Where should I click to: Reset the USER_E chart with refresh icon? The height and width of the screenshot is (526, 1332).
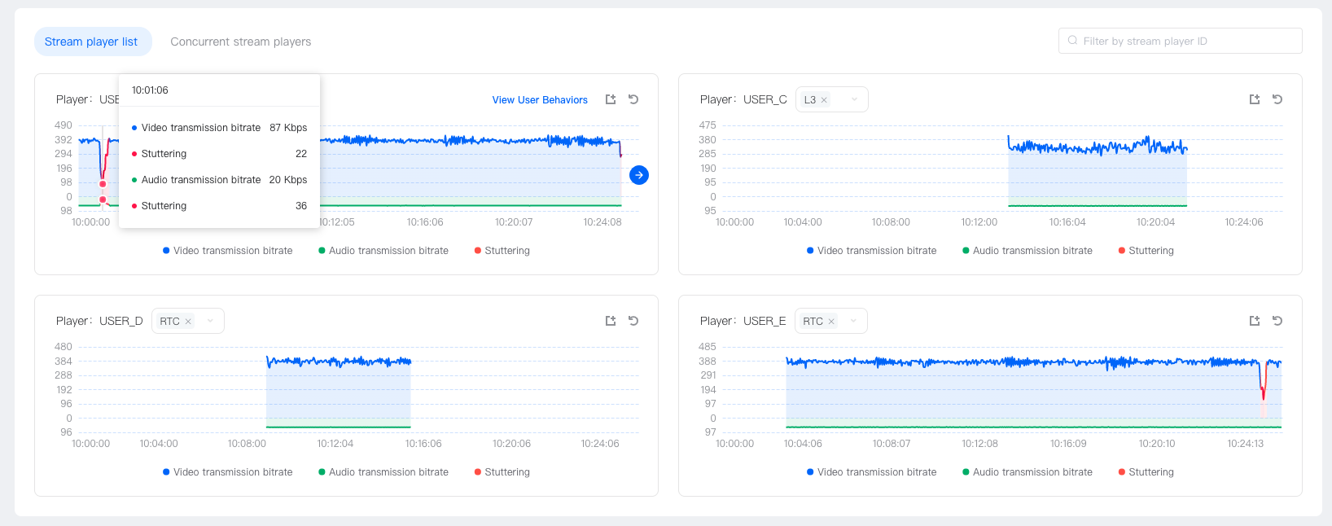pyautogui.click(x=1277, y=321)
